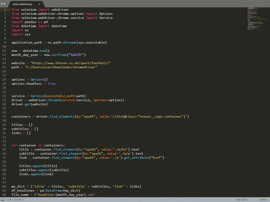Click the next tab right arrow

pos(5,4)
